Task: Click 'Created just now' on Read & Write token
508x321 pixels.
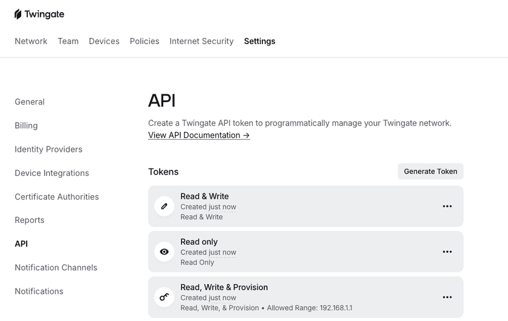Action: 208,207
